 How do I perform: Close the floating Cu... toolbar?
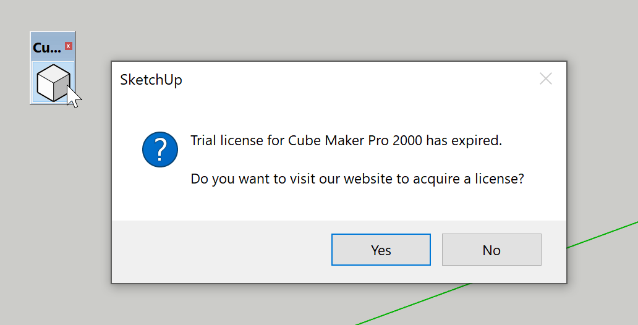(x=69, y=46)
